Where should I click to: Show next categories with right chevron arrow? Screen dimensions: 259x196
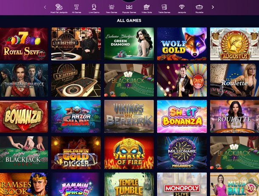pyautogui.click(x=213, y=7)
